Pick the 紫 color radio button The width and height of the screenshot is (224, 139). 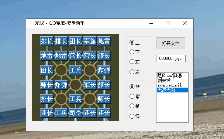pyautogui.click(x=134, y=96)
